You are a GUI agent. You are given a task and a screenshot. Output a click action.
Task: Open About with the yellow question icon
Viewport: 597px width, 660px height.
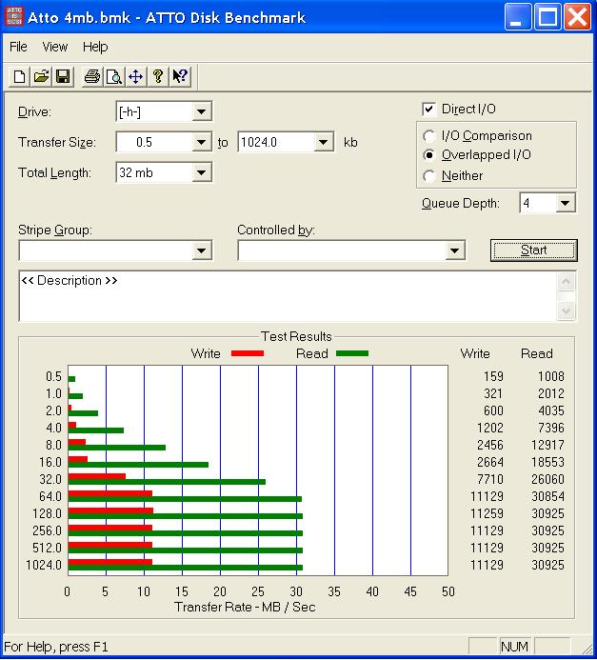(158, 76)
